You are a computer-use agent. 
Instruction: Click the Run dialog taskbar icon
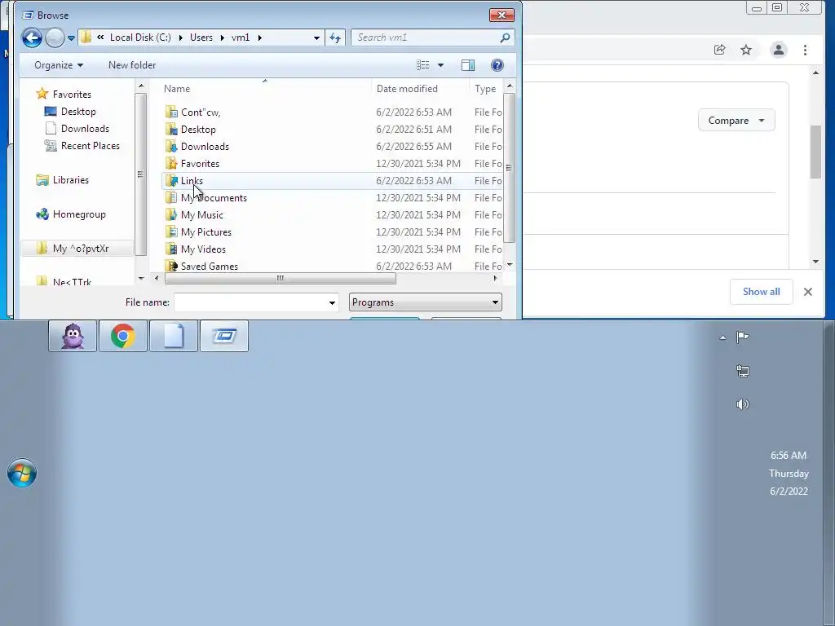point(224,336)
